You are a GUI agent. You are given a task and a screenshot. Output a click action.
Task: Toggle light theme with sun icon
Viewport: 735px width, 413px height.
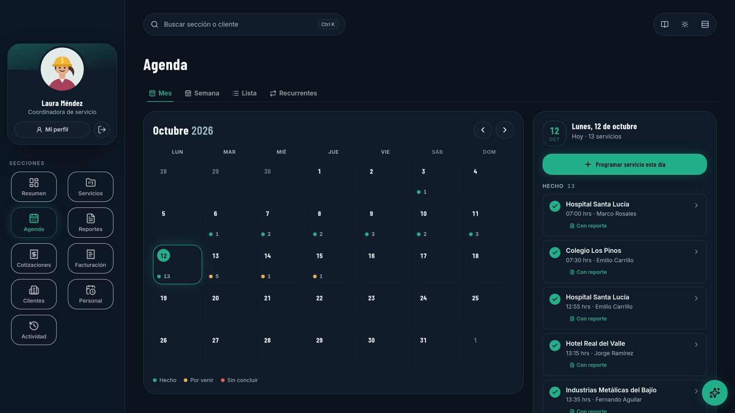(685, 24)
